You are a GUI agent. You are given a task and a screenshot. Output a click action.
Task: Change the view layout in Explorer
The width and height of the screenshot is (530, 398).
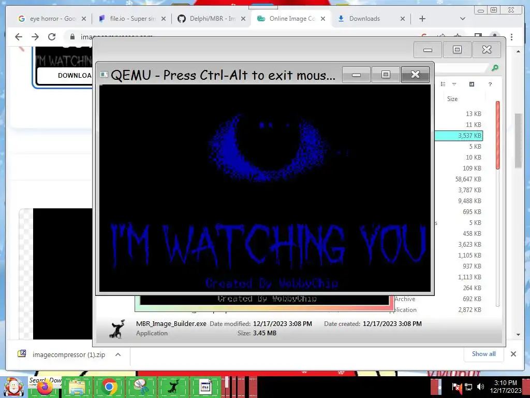click(x=443, y=84)
